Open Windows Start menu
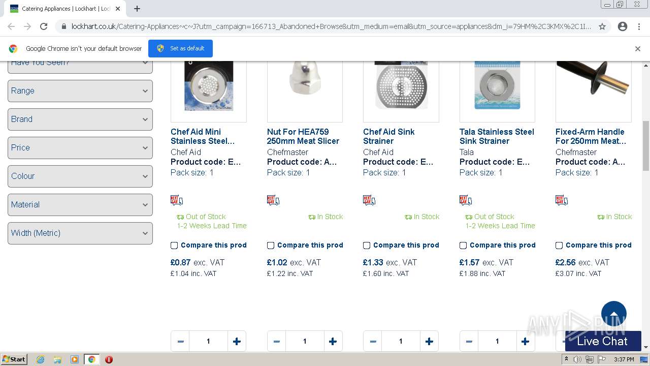The image size is (650, 366). tap(14, 359)
